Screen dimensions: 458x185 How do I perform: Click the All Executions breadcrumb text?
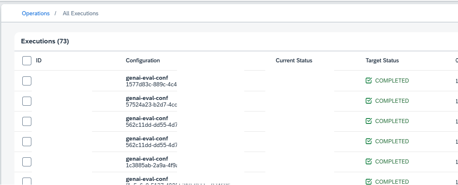coord(80,14)
